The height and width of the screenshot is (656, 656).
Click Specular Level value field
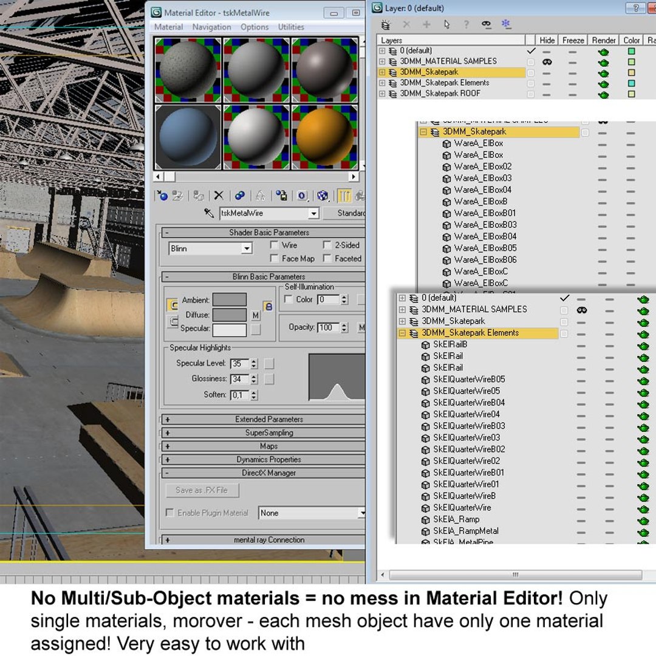point(240,364)
